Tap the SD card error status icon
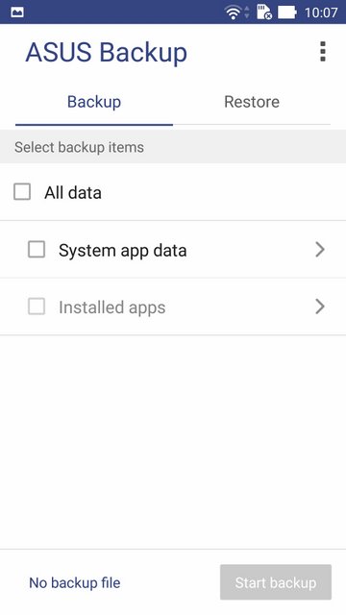346x615 pixels. (x=264, y=12)
